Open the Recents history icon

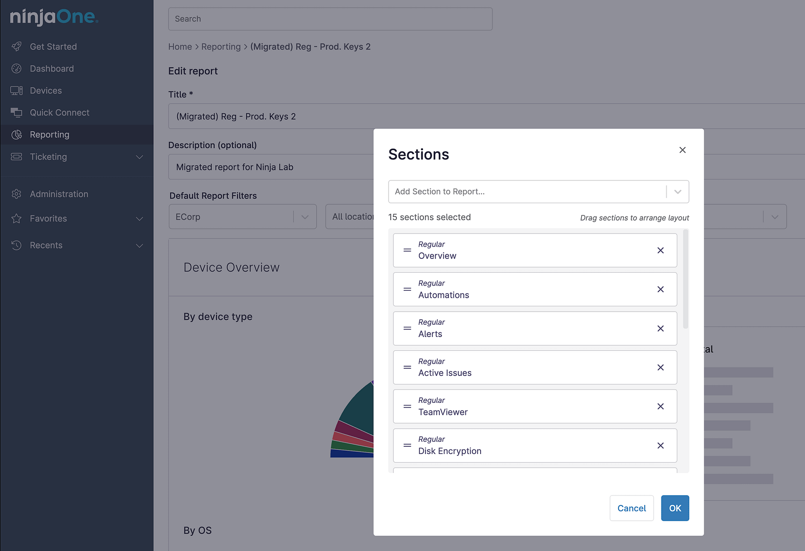tap(17, 245)
